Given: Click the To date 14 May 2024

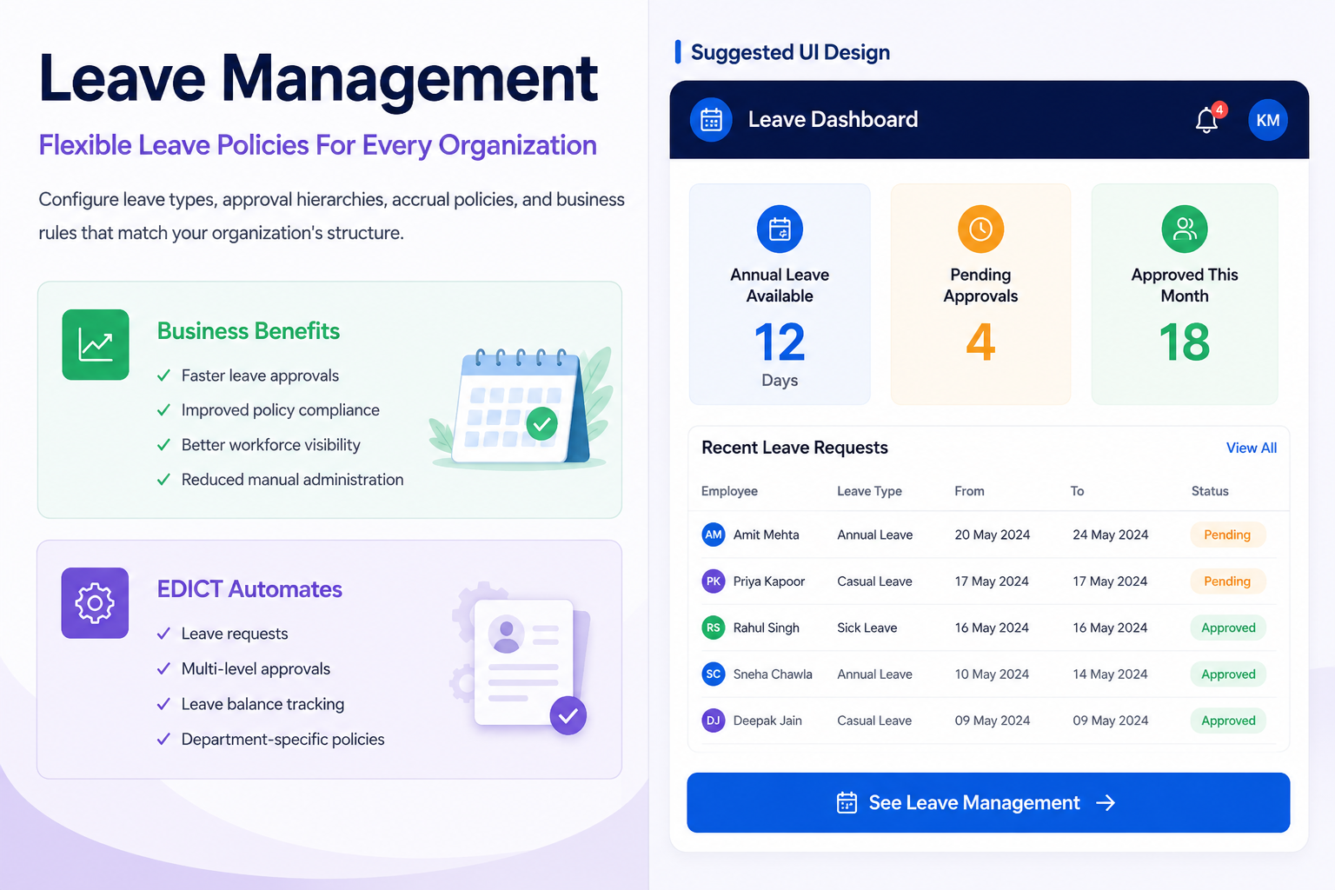Looking at the screenshot, I should coord(1110,674).
